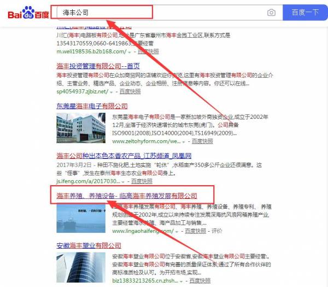This screenshot has height=287, width=328.
Task: Click the camera image search icon
Action: 271,13
